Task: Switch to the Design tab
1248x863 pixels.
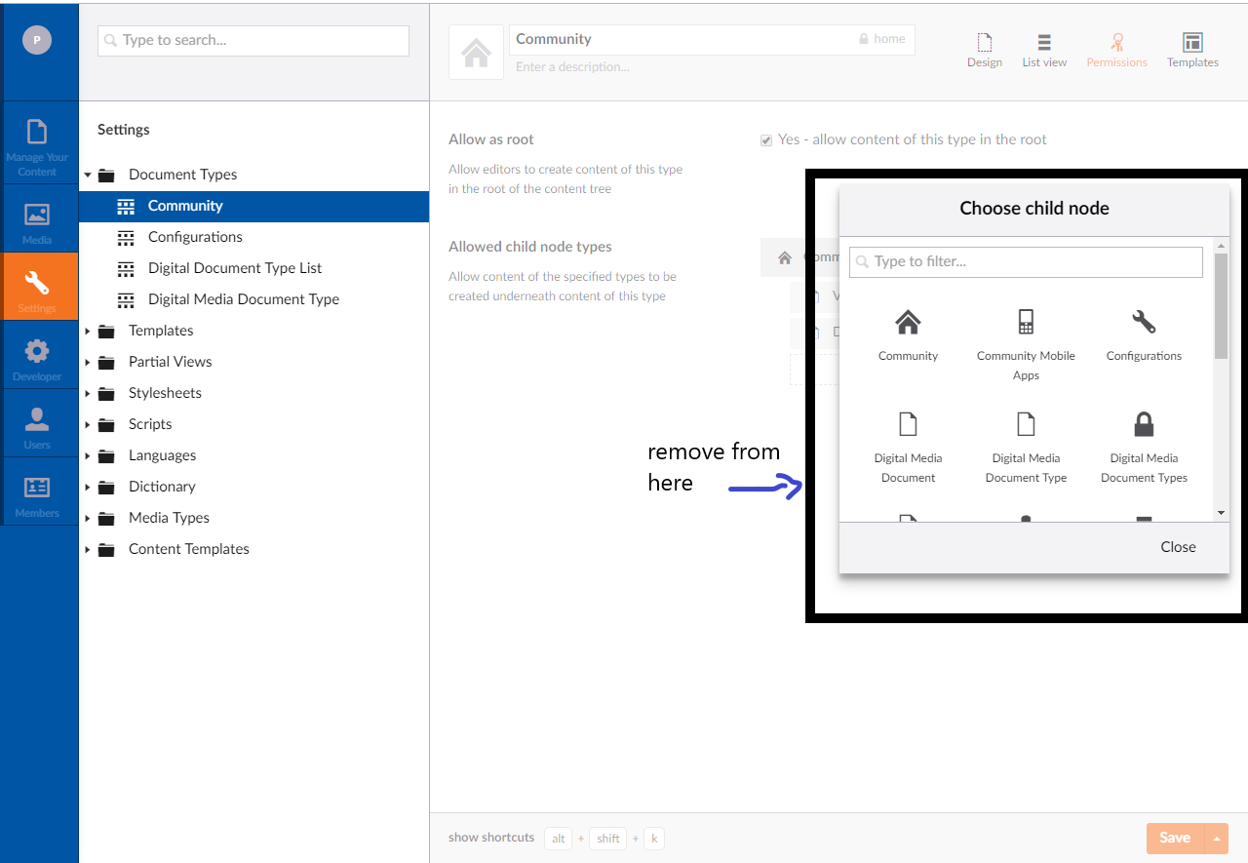Action: (984, 50)
